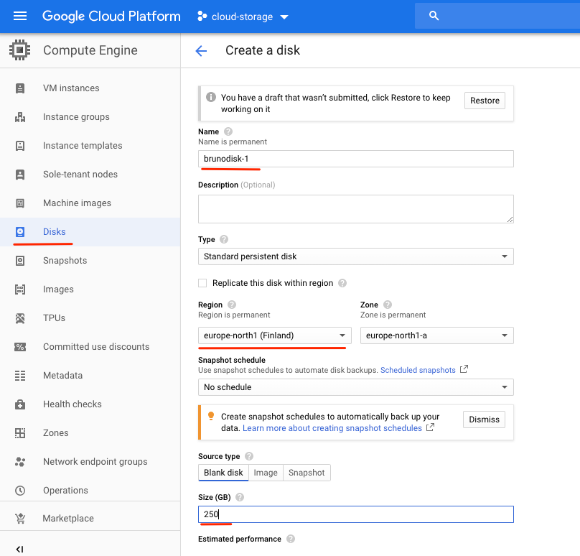Click the Compute Engine chip icon
580x556 pixels.
pyautogui.click(x=20, y=50)
